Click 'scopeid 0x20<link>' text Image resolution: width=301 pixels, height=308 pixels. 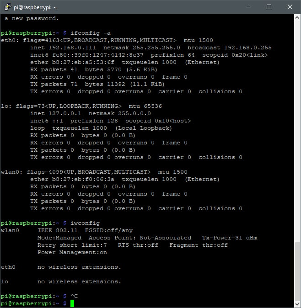(x=235, y=55)
